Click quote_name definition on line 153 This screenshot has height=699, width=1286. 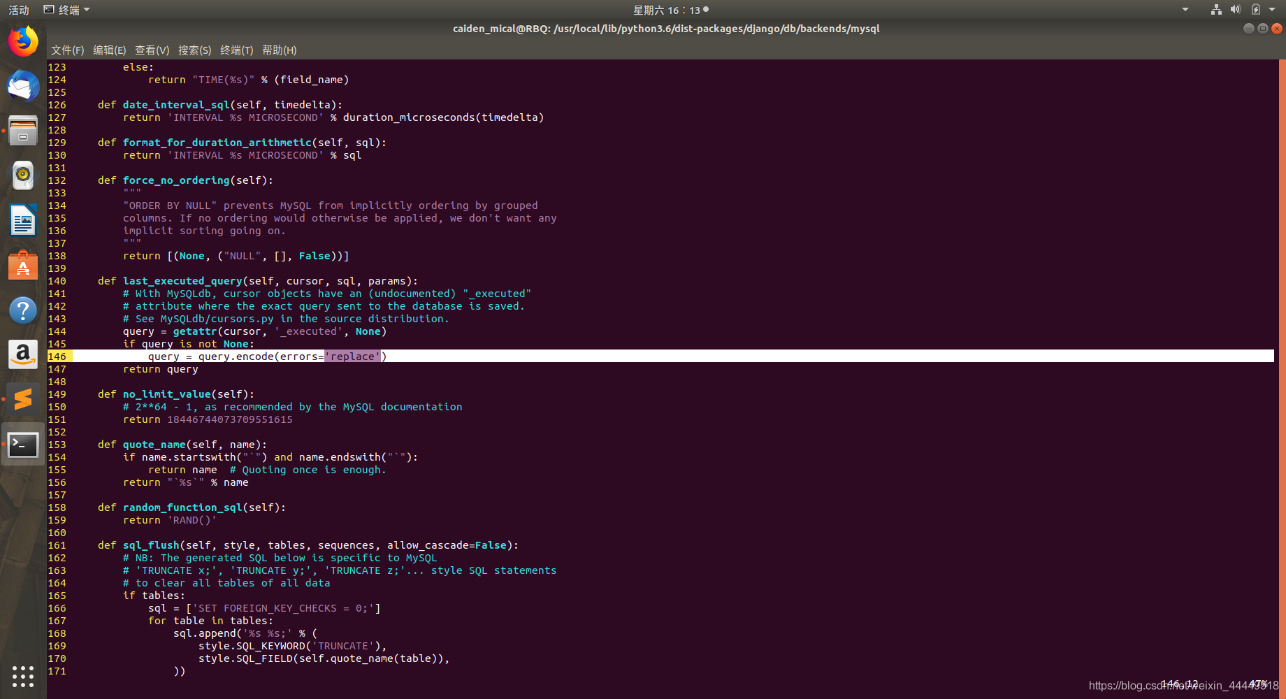[154, 445]
